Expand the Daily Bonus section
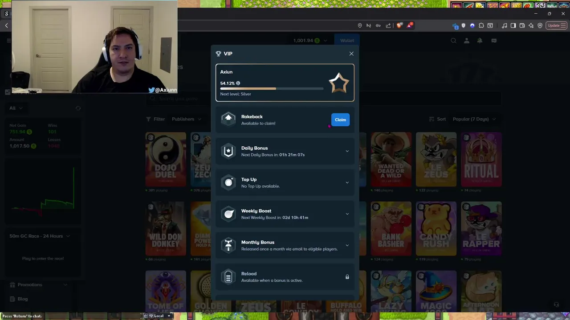Image resolution: width=570 pixels, height=320 pixels. (x=347, y=151)
